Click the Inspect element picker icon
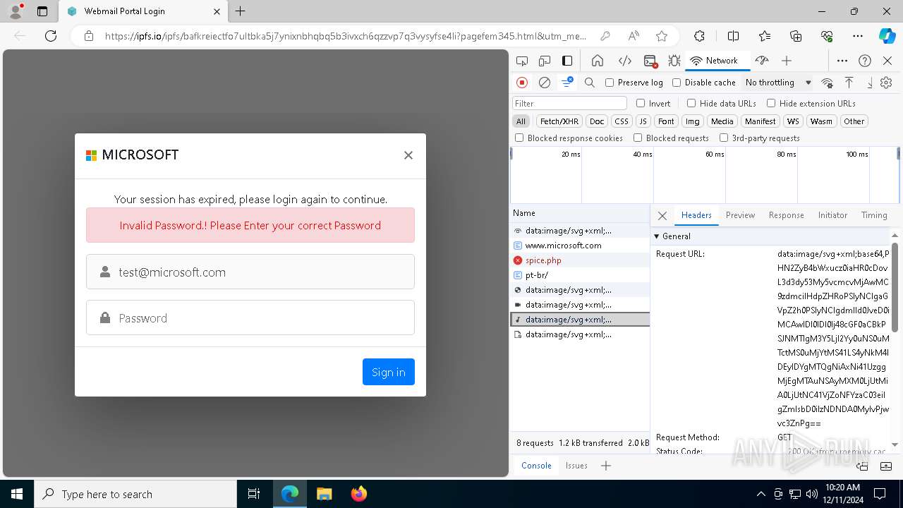The width and height of the screenshot is (903, 508). 522,61
